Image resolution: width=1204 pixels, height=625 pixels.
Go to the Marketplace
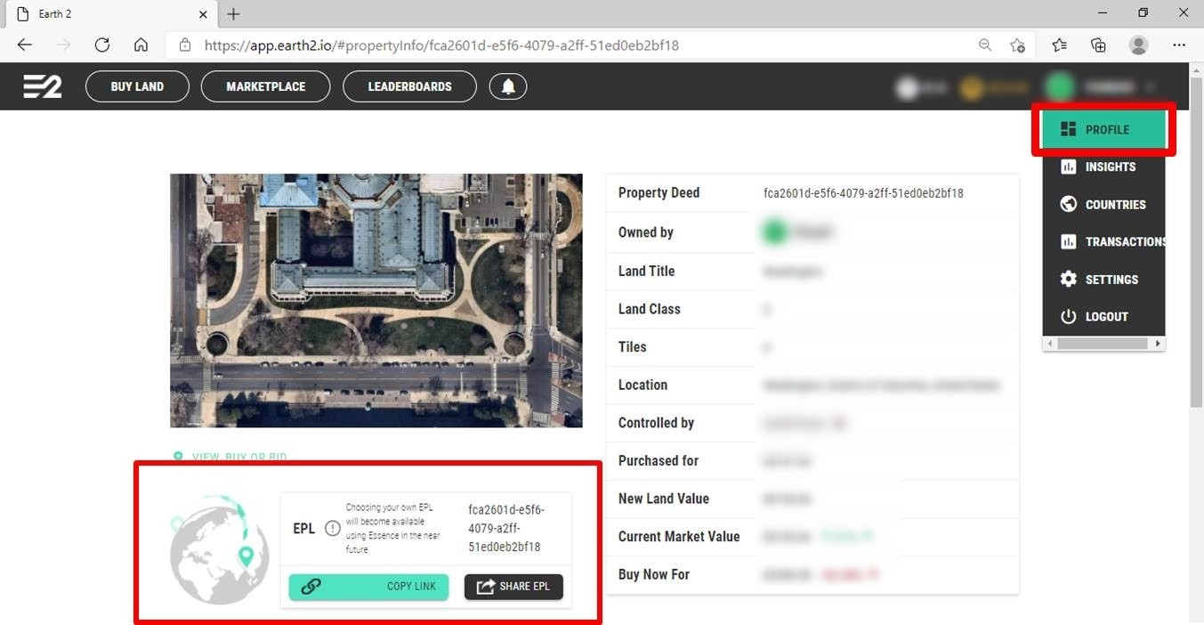(x=265, y=86)
